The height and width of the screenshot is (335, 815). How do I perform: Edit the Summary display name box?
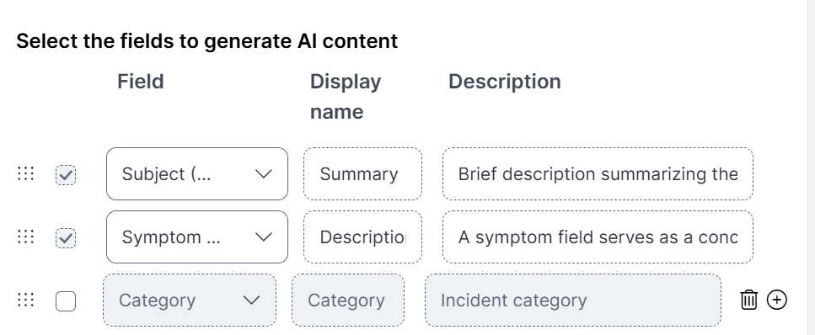click(x=362, y=174)
